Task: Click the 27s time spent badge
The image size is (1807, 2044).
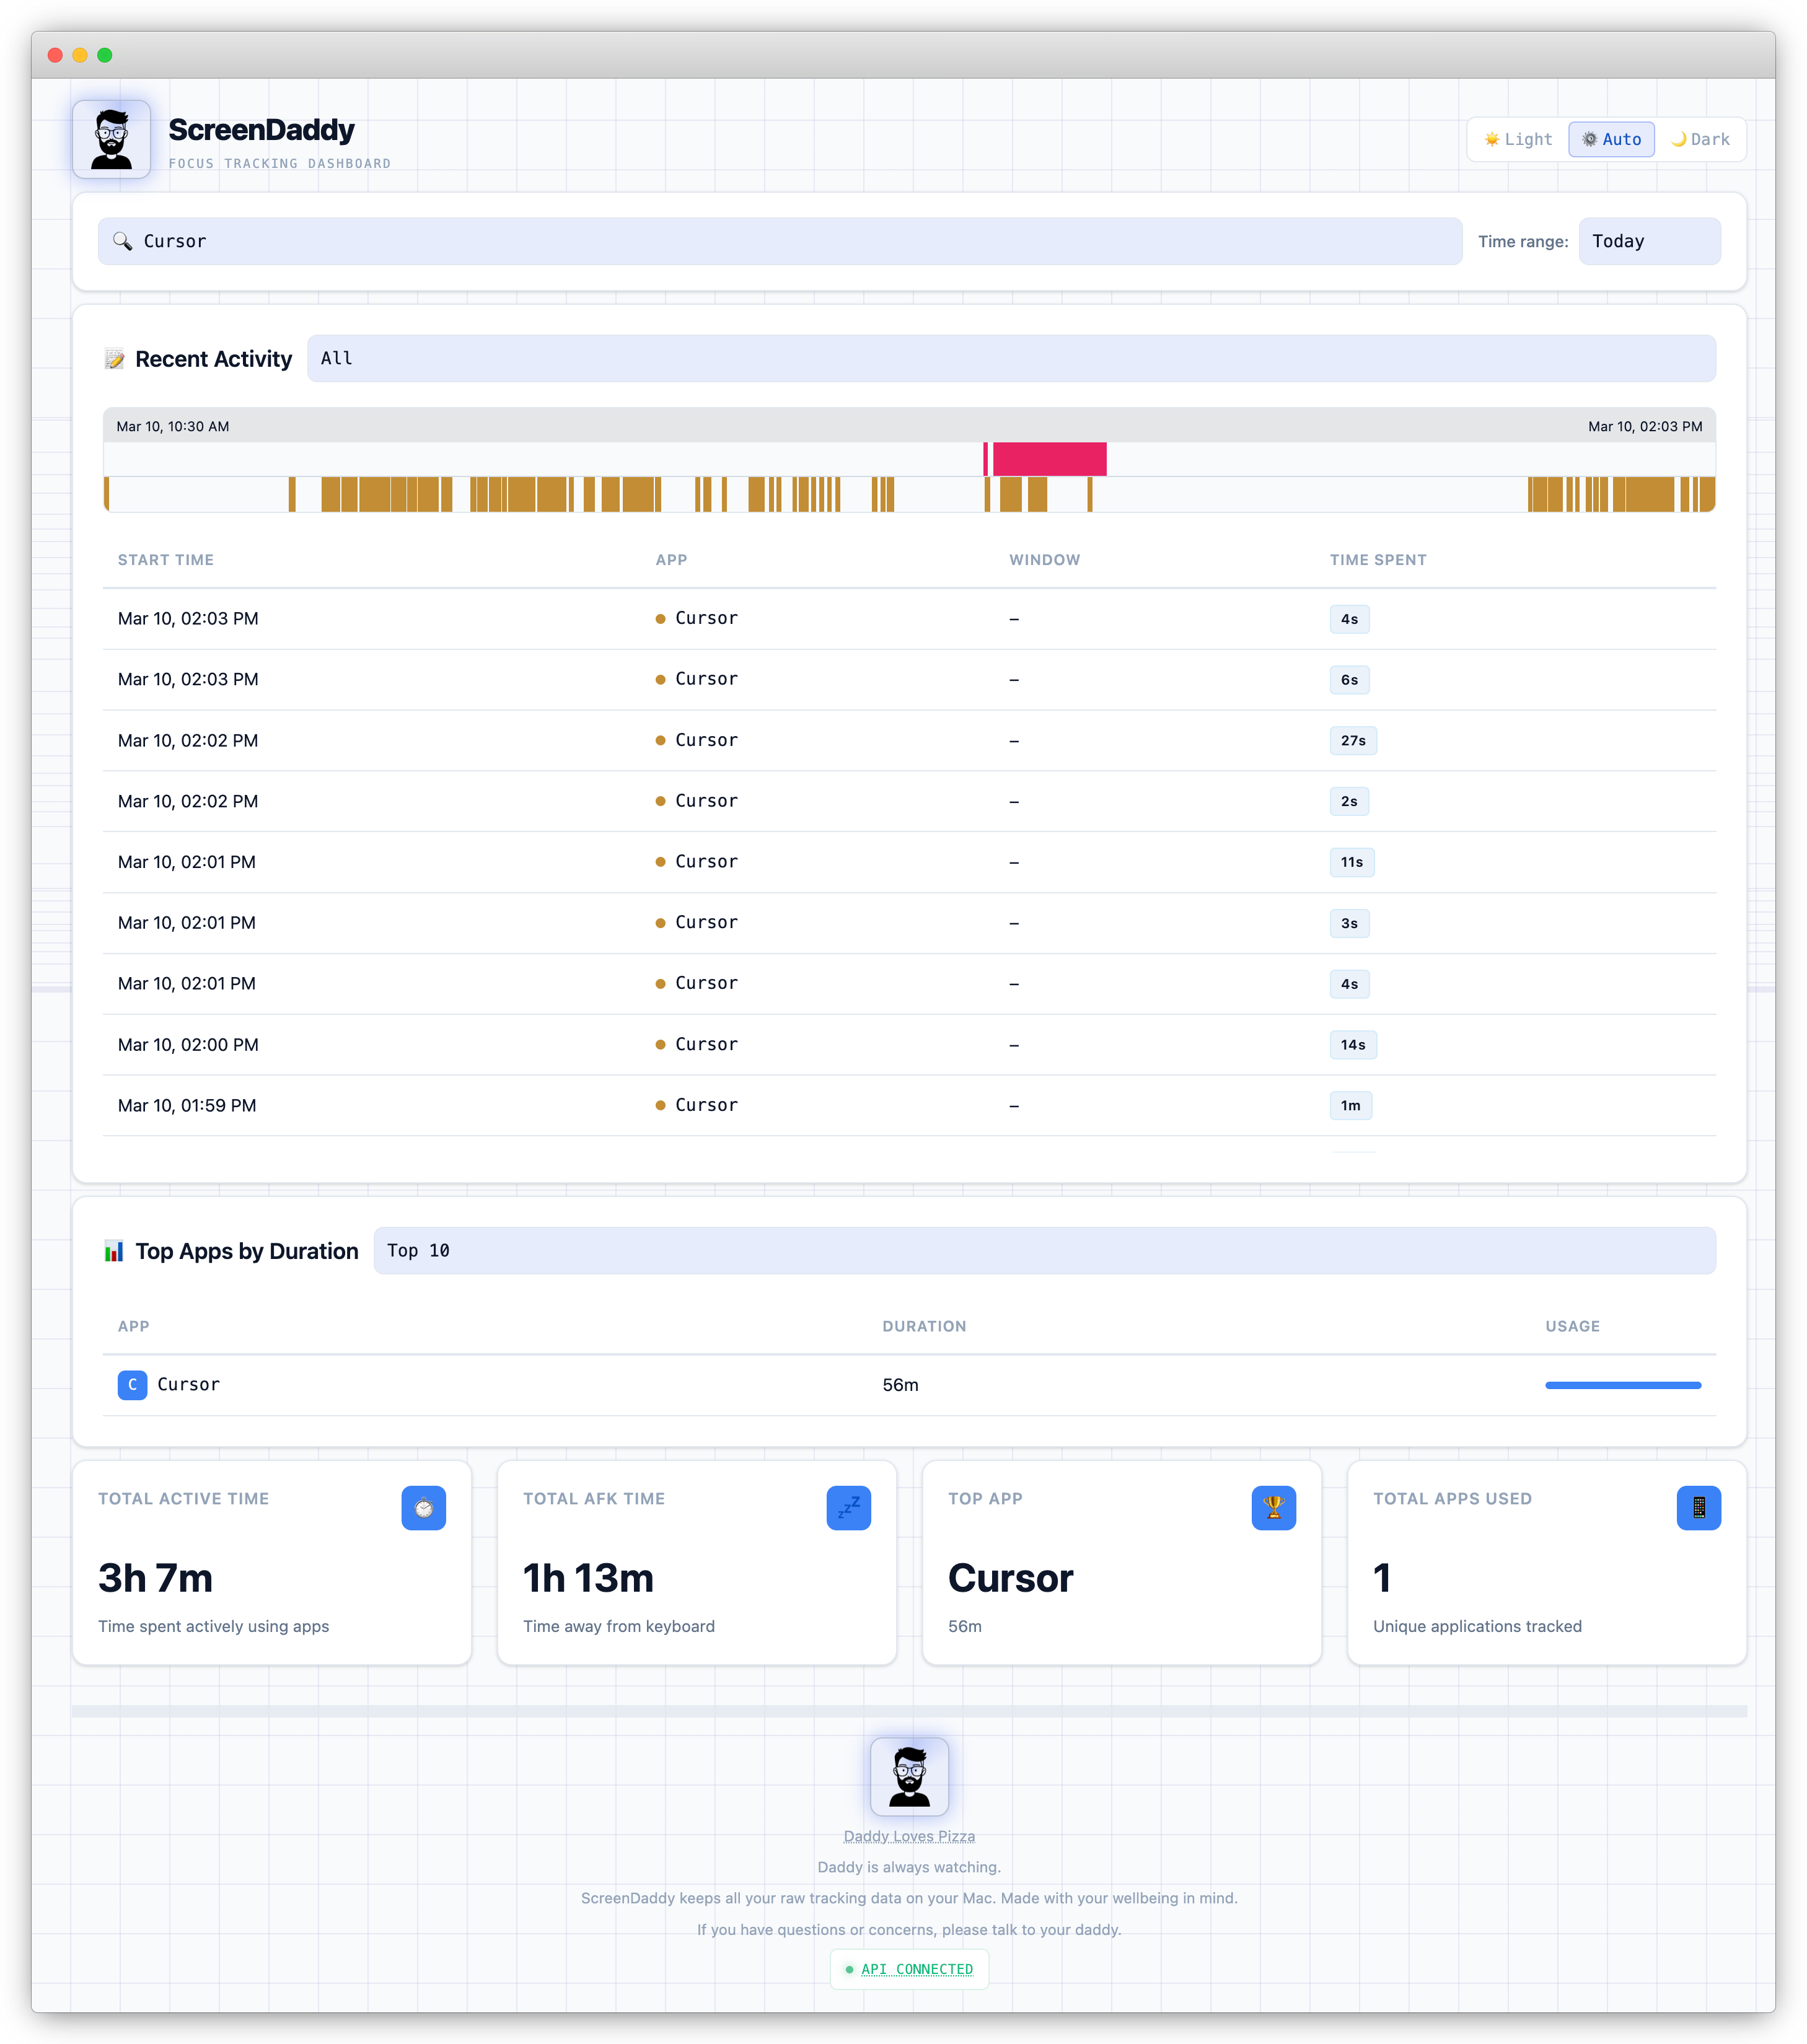Action: click(x=1353, y=741)
